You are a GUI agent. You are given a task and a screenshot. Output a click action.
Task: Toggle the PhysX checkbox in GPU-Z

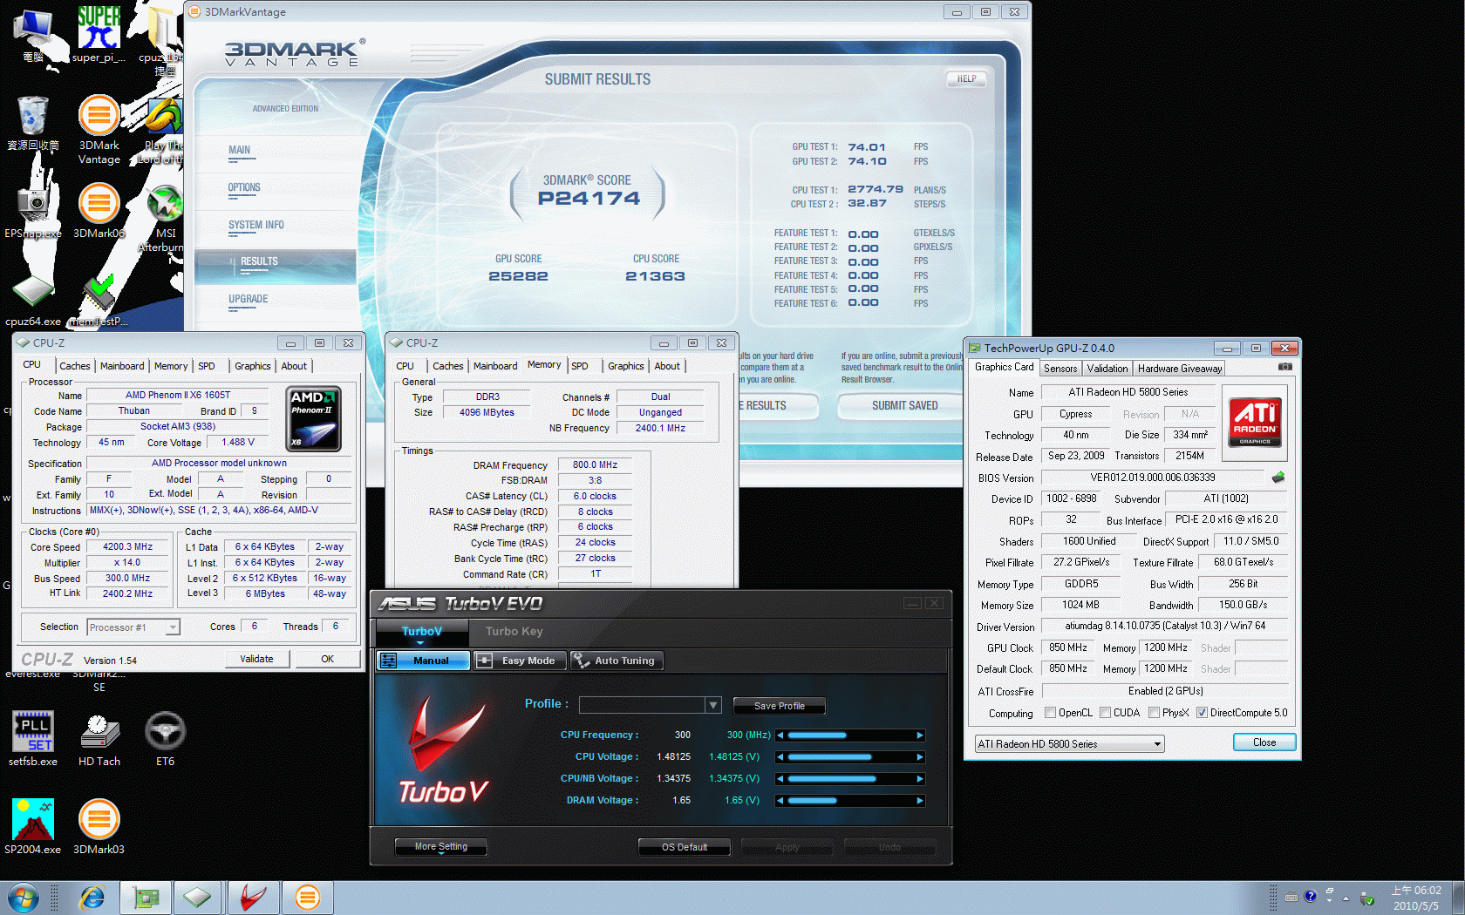(x=1154, y=713)
